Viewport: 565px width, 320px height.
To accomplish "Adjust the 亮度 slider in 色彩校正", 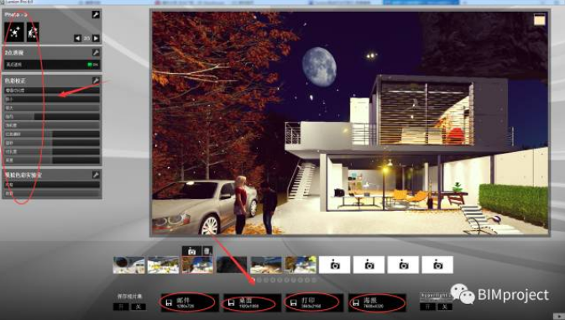I will coord(52,160).
